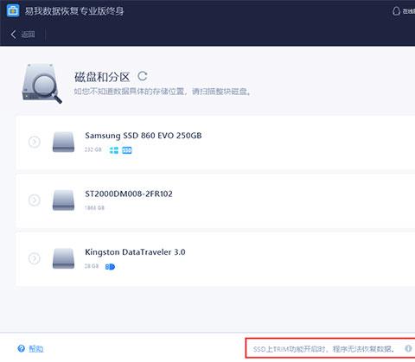415x362 pixels.
Task: Click the 易我数据恢复专业版终身 title
Action: click(74, 11)
